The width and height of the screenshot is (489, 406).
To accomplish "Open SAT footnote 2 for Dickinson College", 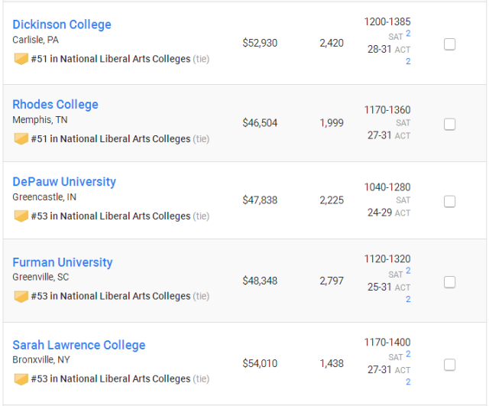I will point(408,34).
